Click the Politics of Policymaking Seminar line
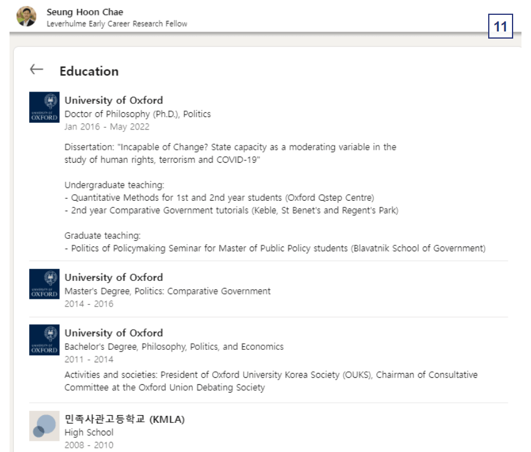Viewport: 531px width, 452px height. coord(275,248)
